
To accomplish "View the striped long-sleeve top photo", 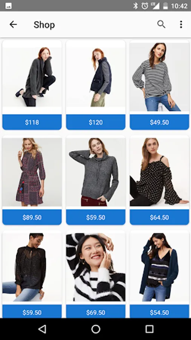I will click(159, 77).
